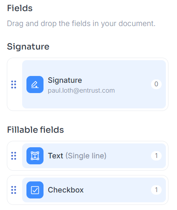Click the paul.loth@entrust.com signer email

81,90
